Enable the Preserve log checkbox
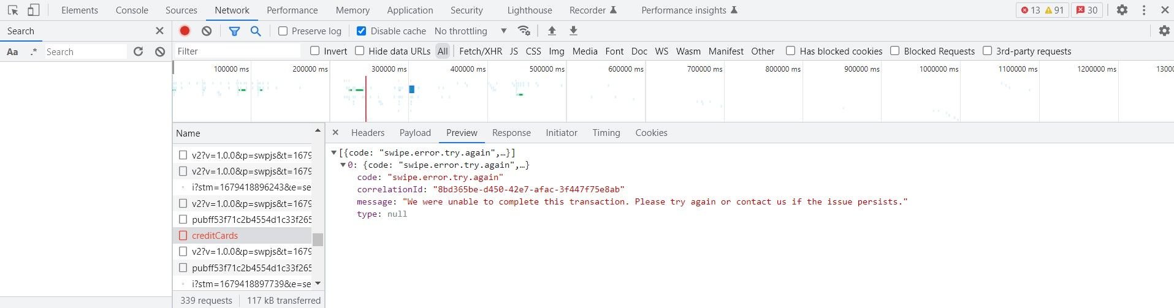1174x308 pixels. click(x=283, y=31)
